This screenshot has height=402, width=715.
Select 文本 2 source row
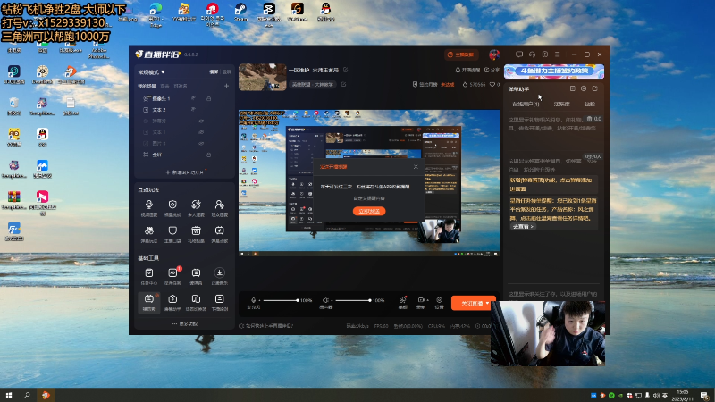tap(184, 109)
